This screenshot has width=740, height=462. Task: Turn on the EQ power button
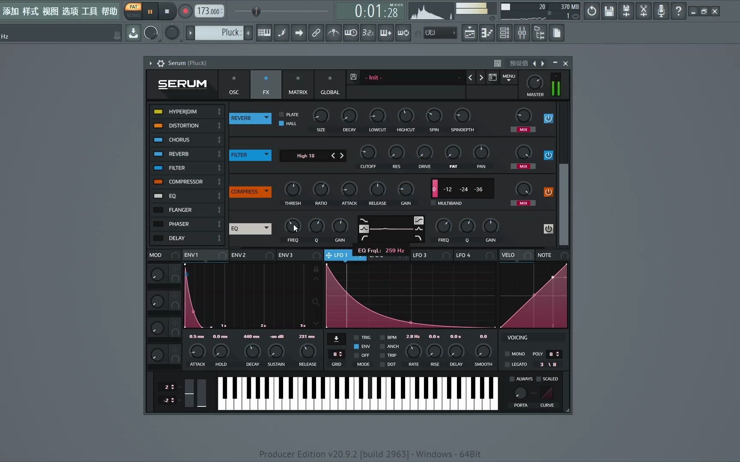tap(548, 229)
